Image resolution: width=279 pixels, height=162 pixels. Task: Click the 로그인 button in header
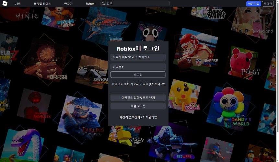point(268,4)
